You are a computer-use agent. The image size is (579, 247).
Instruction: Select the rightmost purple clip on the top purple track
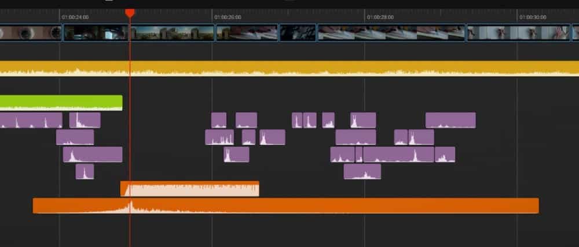coord(450,121)
